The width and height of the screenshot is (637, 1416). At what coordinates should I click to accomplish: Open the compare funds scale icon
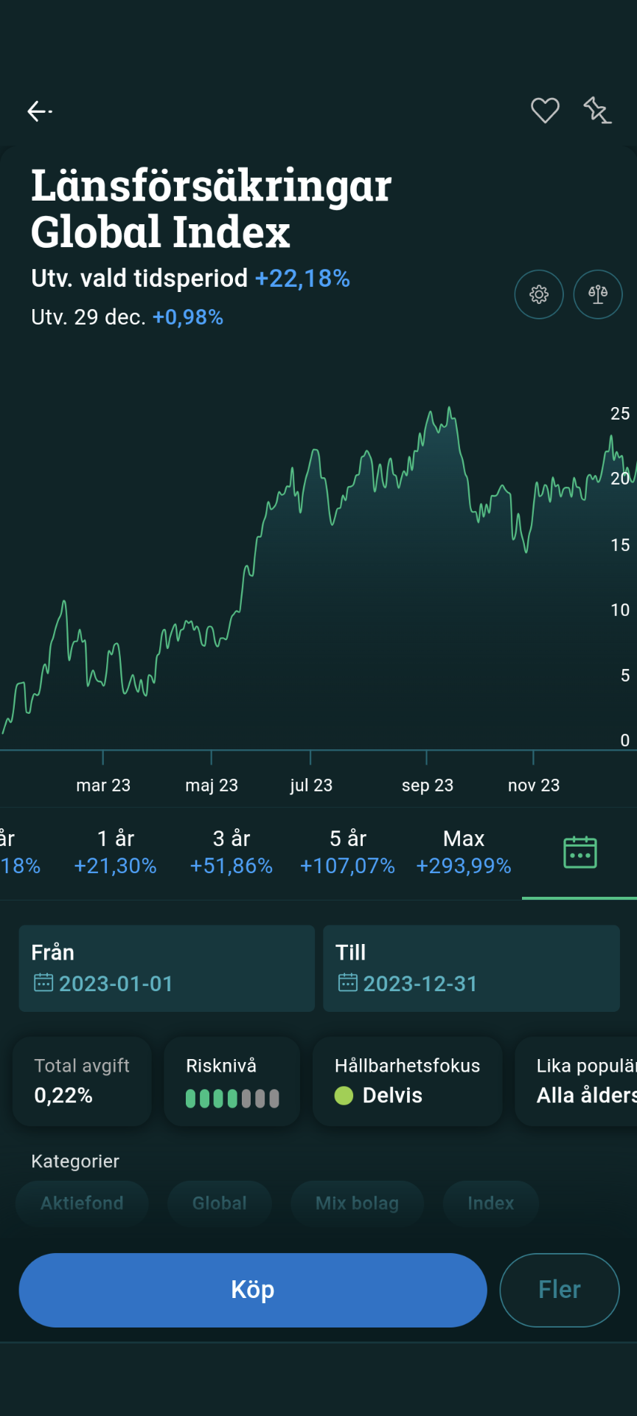[598, 294]
